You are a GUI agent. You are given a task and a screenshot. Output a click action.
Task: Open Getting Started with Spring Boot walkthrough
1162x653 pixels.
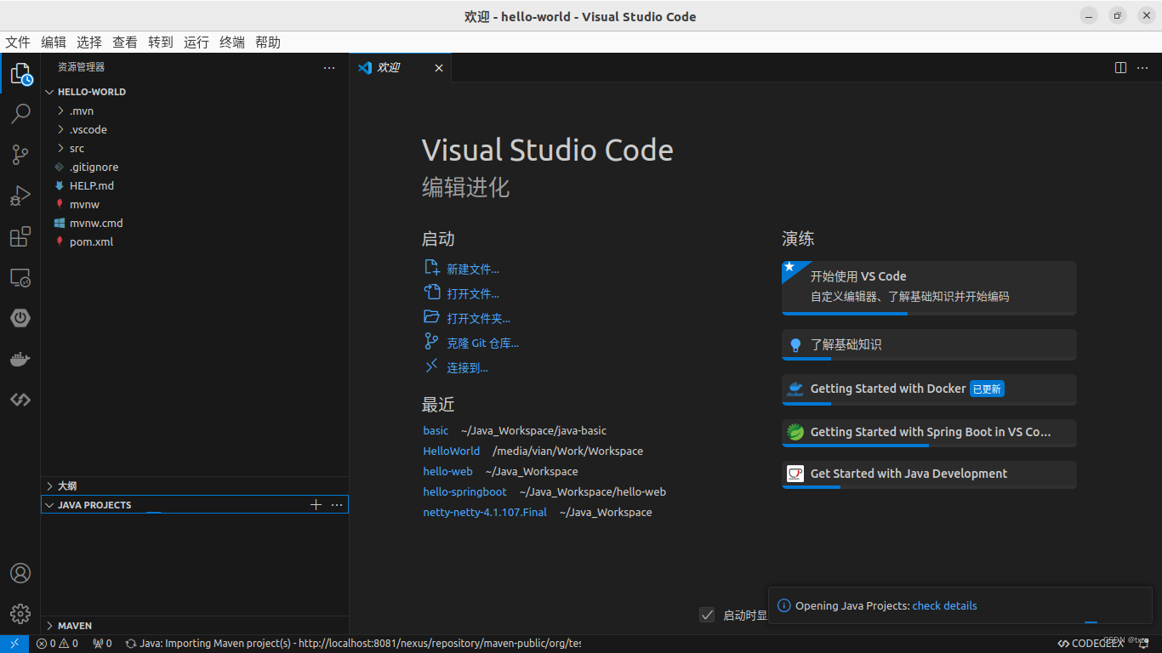pyautogui.click(x=929, y=433)
